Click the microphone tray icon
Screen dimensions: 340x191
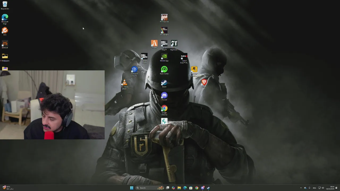pyautogui.click(x=309, y=188)
